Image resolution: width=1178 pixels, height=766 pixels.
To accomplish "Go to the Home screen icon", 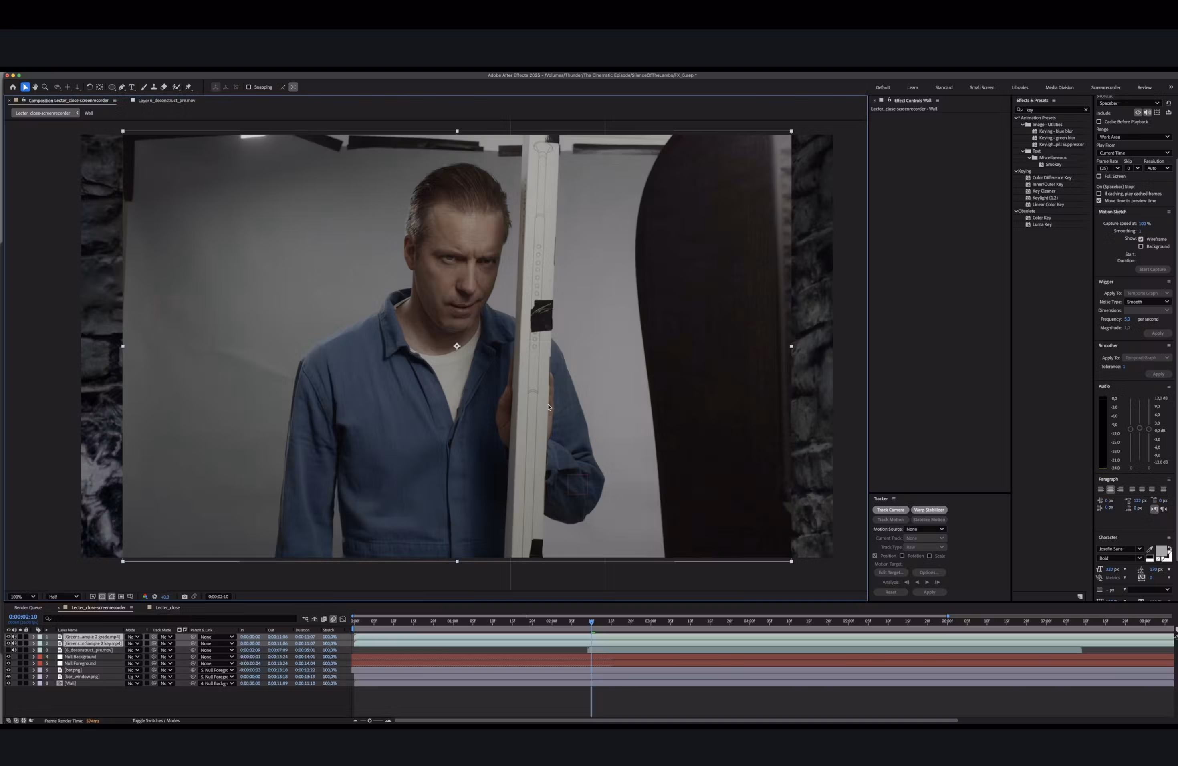I will 13,87.
